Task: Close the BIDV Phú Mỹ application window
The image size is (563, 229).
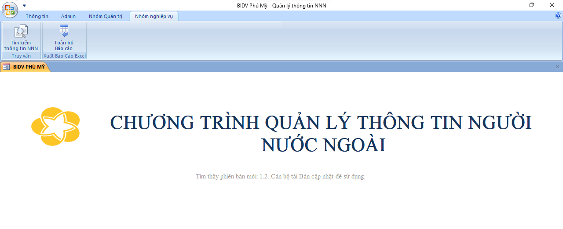Action: click(x=552, y=5)
